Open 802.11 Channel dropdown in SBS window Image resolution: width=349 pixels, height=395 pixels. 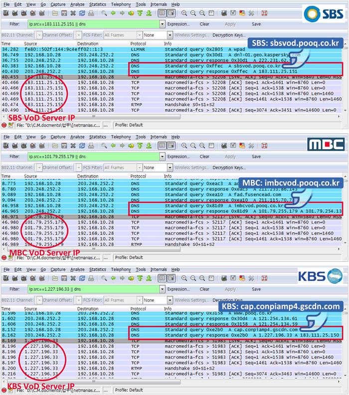(39, 35)
